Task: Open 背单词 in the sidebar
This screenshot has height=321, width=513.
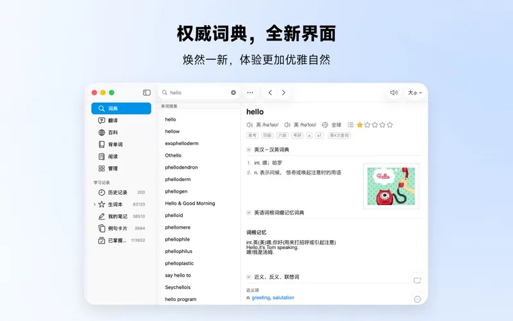Action: [121, 144]
